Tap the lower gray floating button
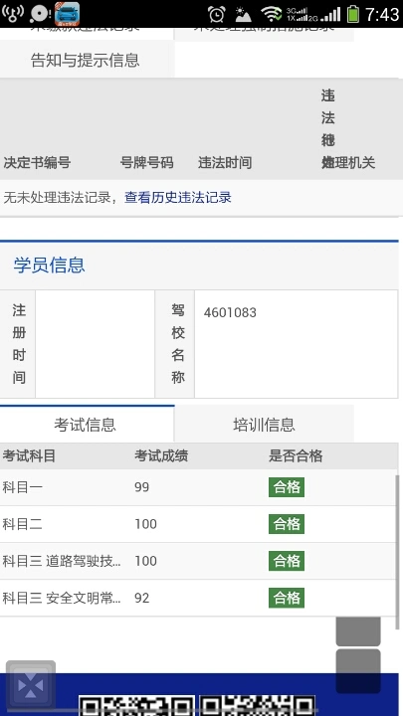The height and width of the screenshot is (716, 403). click(x=358, y=671)
